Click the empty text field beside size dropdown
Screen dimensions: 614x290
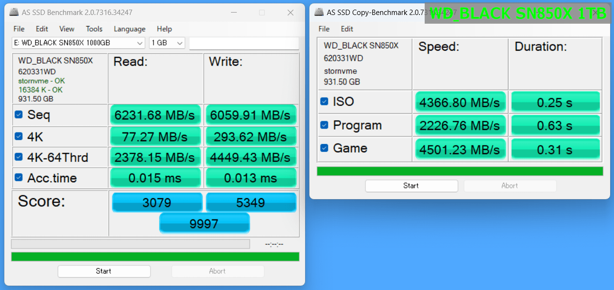click(x=244, y=43)
